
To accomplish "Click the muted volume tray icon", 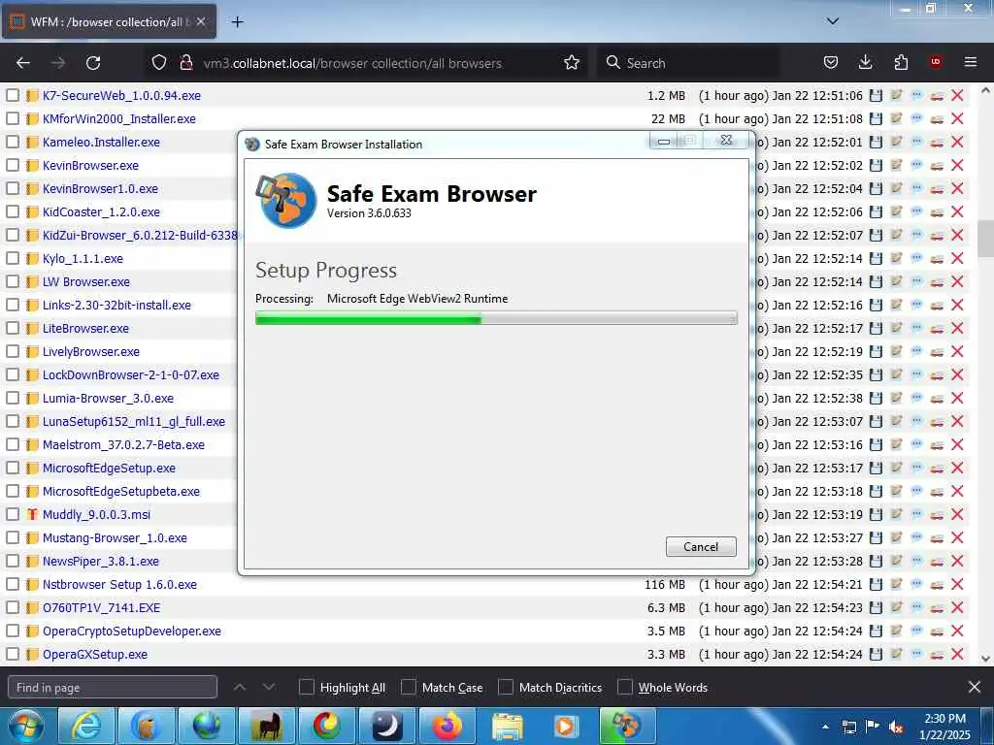I will coord(896,727).
